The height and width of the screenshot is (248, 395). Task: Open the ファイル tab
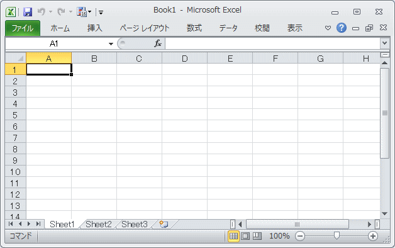(23, 28)
